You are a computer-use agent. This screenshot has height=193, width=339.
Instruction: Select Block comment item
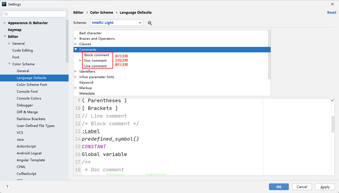tap(97, 55)
